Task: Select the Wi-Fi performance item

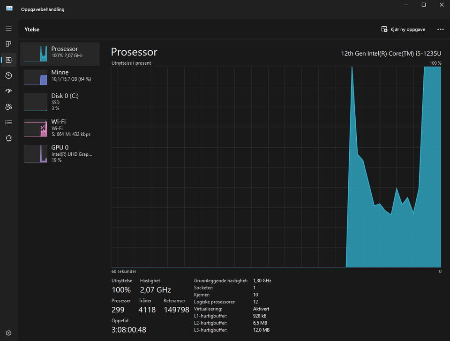Action: point(60,128)
